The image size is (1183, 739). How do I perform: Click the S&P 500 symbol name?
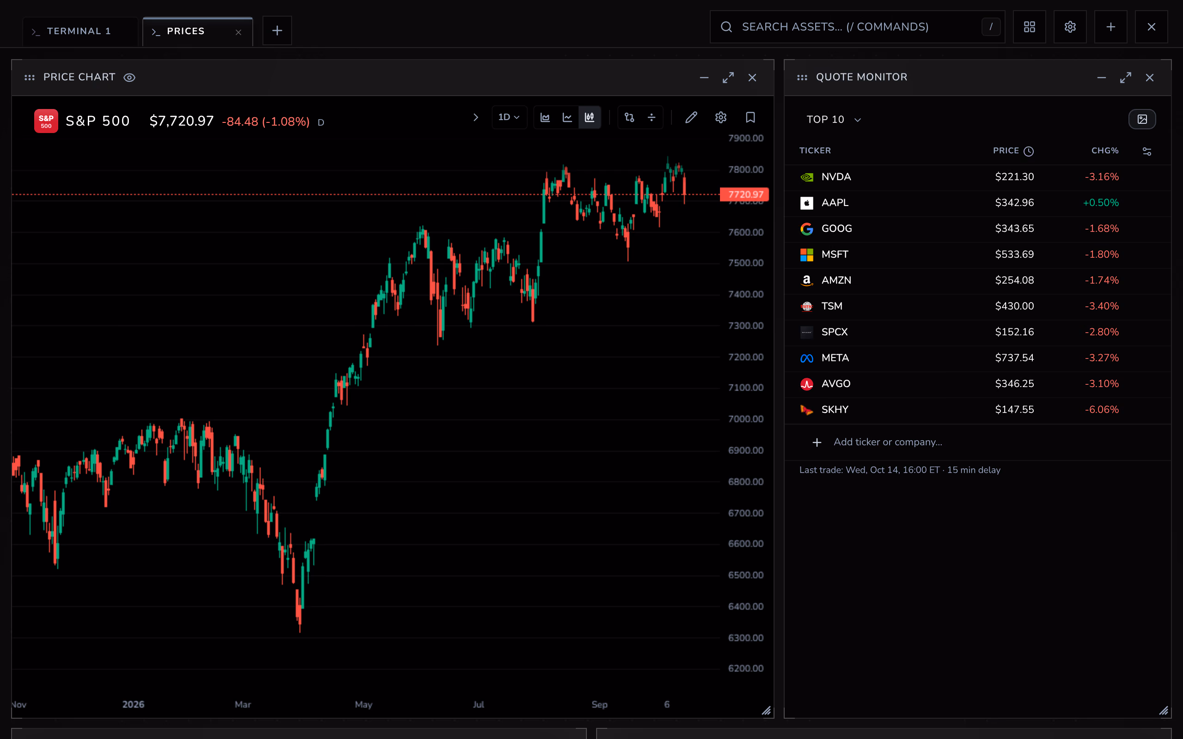click(98, 121)
